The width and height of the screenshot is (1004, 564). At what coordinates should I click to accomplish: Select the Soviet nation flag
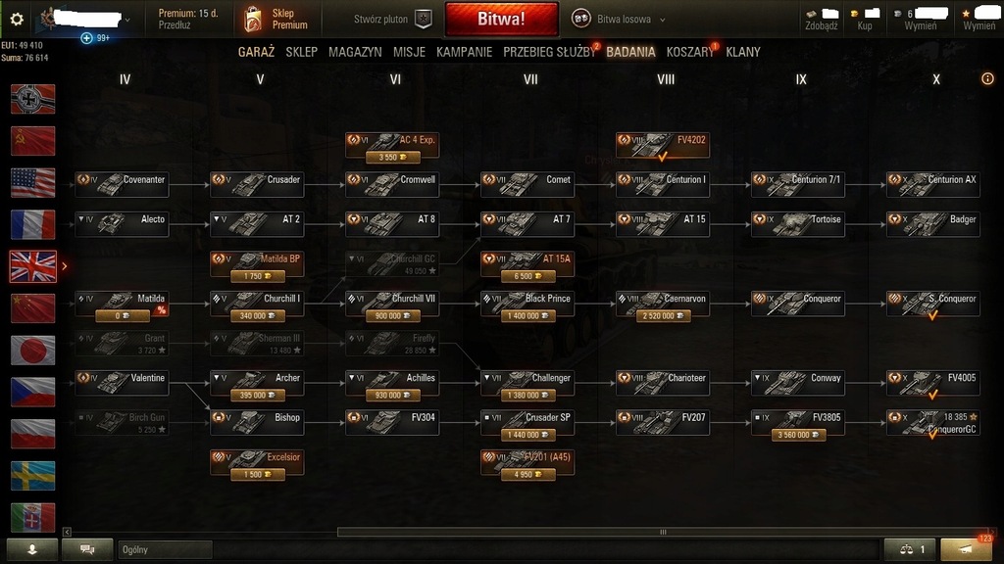[x=32, y=141]
